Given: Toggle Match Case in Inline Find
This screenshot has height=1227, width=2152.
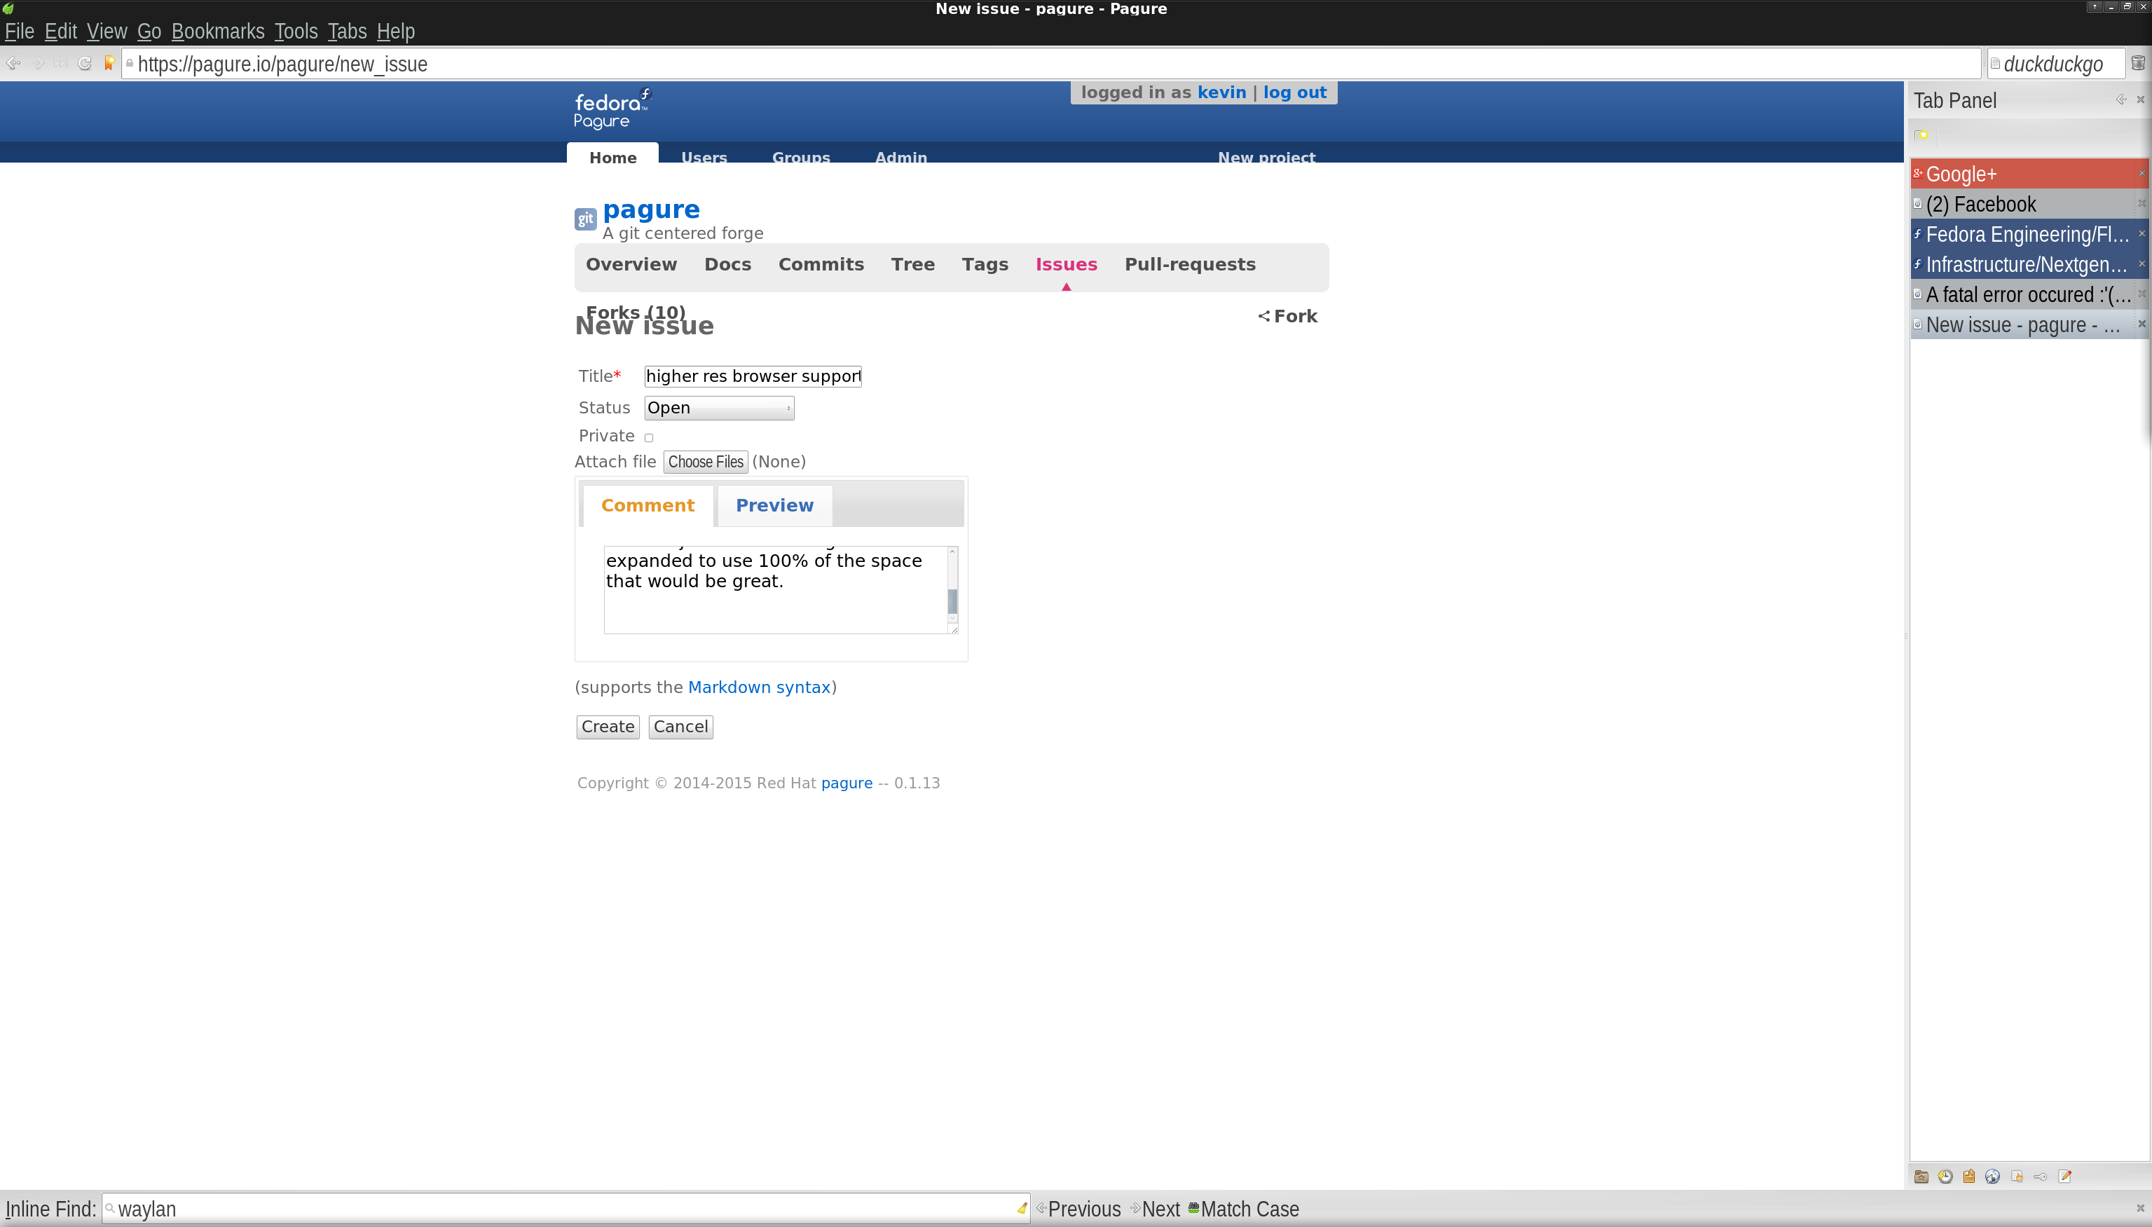Looking at the screenshot, I should [1244, 1209].
